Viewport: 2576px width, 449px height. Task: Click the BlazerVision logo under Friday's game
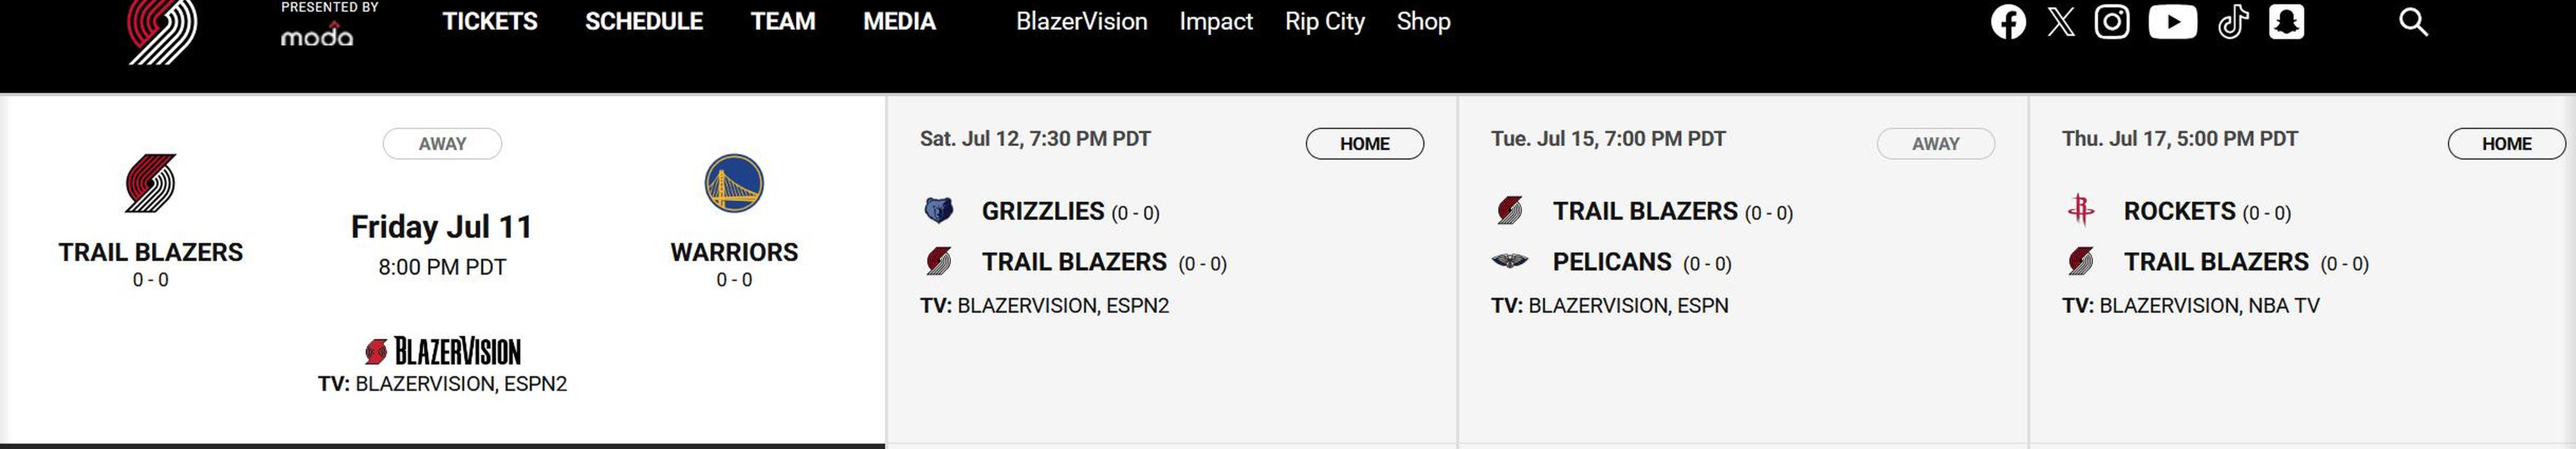(x=442, y=351)
